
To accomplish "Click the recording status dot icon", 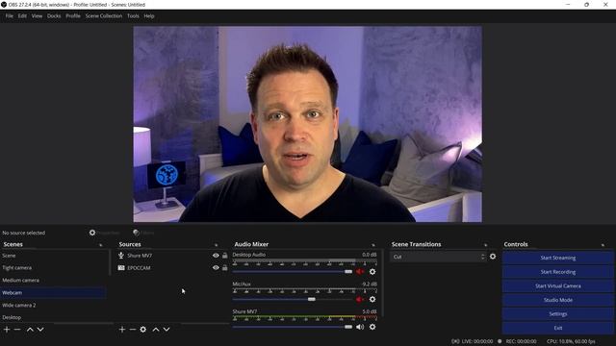I will 500,341.
